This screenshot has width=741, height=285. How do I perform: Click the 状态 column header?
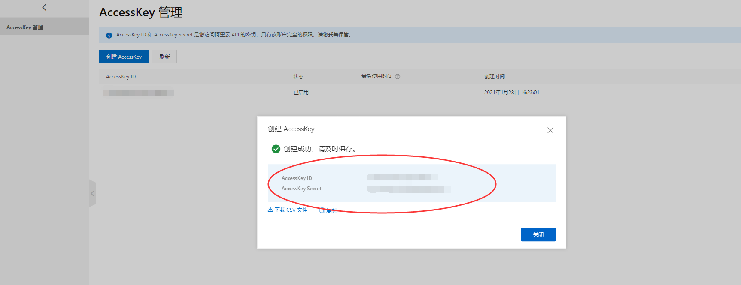tap(298, 77)
